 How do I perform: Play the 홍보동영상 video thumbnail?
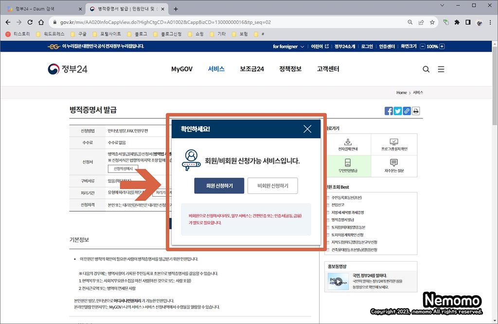click(338, 281)
